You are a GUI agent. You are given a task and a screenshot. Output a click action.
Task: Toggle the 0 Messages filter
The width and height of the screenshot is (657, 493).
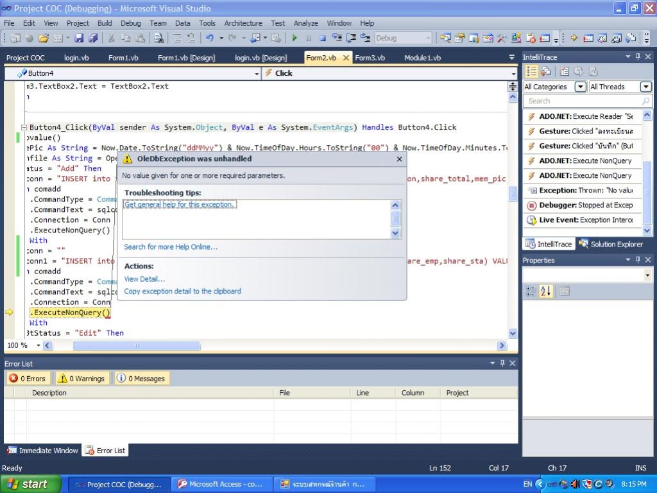coord(141,379)
